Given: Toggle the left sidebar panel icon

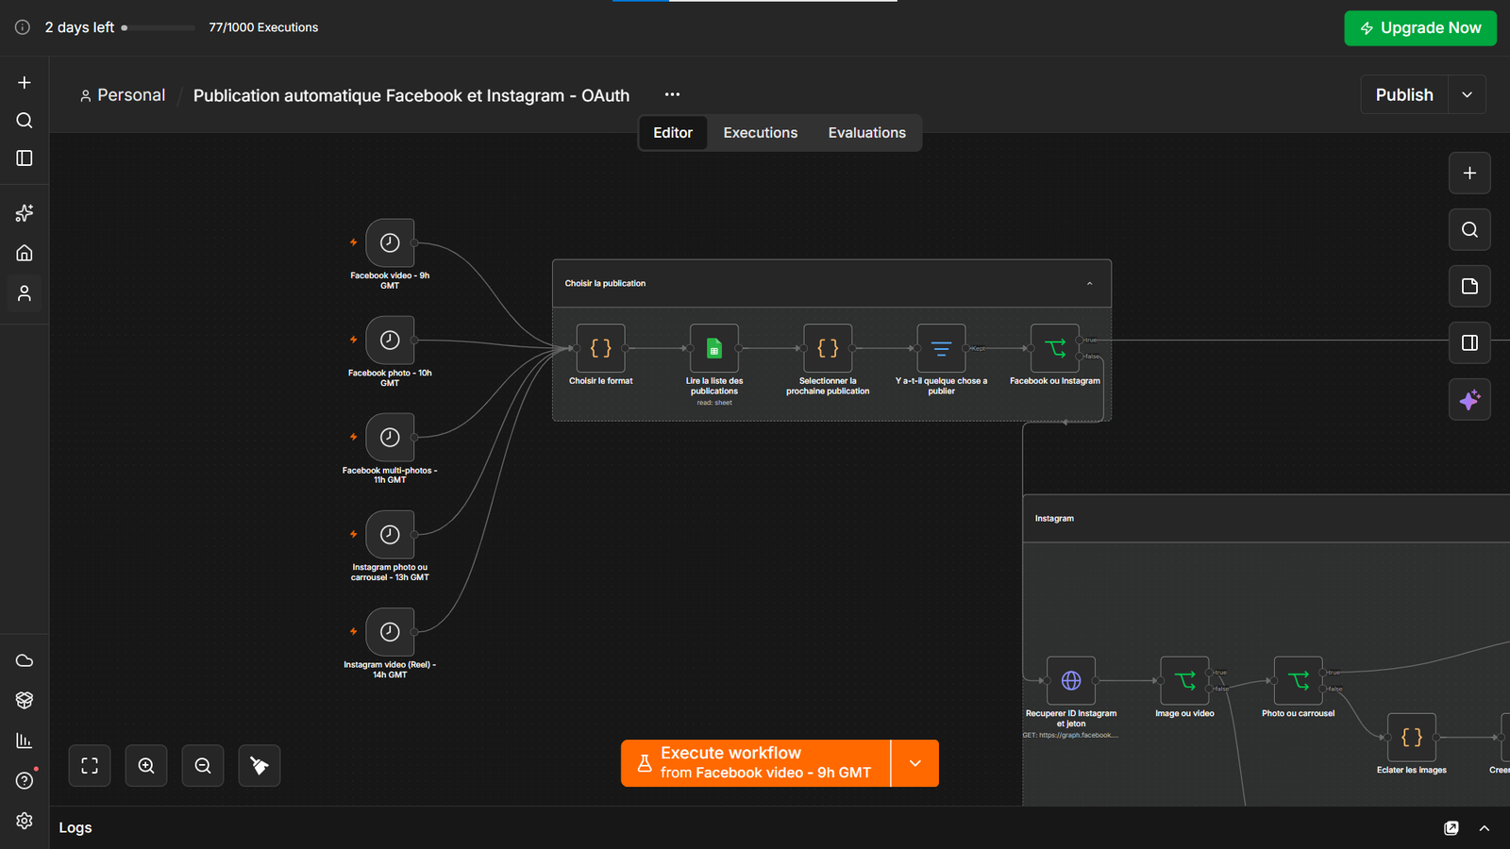Looking at the screenshot, I should pos(25,158).
